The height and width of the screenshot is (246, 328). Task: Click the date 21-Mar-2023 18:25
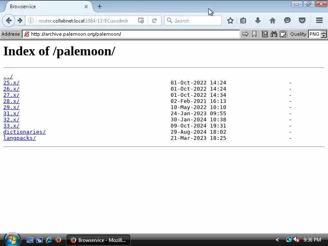click(198, 138)
